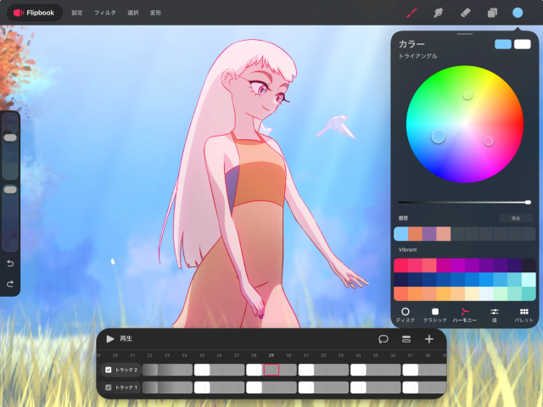Pick the first red Vibrant palette swatch
The image size is (543, 407).
pyautogui.click(x=401, y=265)
